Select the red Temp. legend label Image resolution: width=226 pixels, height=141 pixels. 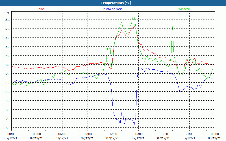pos(41,9)
